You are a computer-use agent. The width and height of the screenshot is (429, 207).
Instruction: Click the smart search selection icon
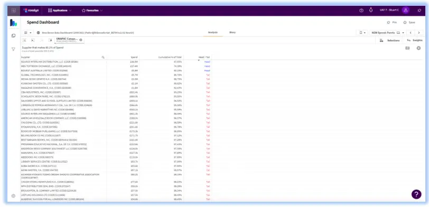tap(25, 40)
